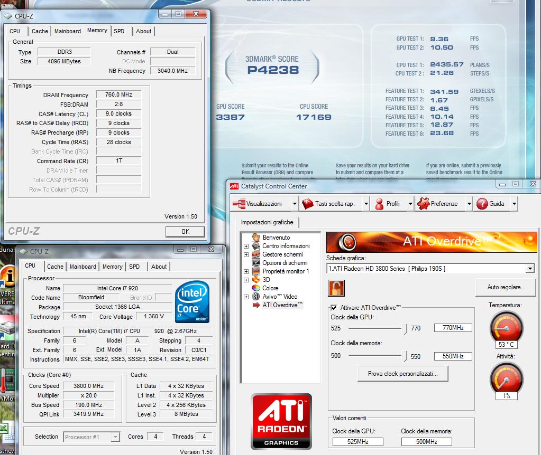The image size is (541, 455).
Task: Click Prova clock personalizzati button
Action: [402, 374]
